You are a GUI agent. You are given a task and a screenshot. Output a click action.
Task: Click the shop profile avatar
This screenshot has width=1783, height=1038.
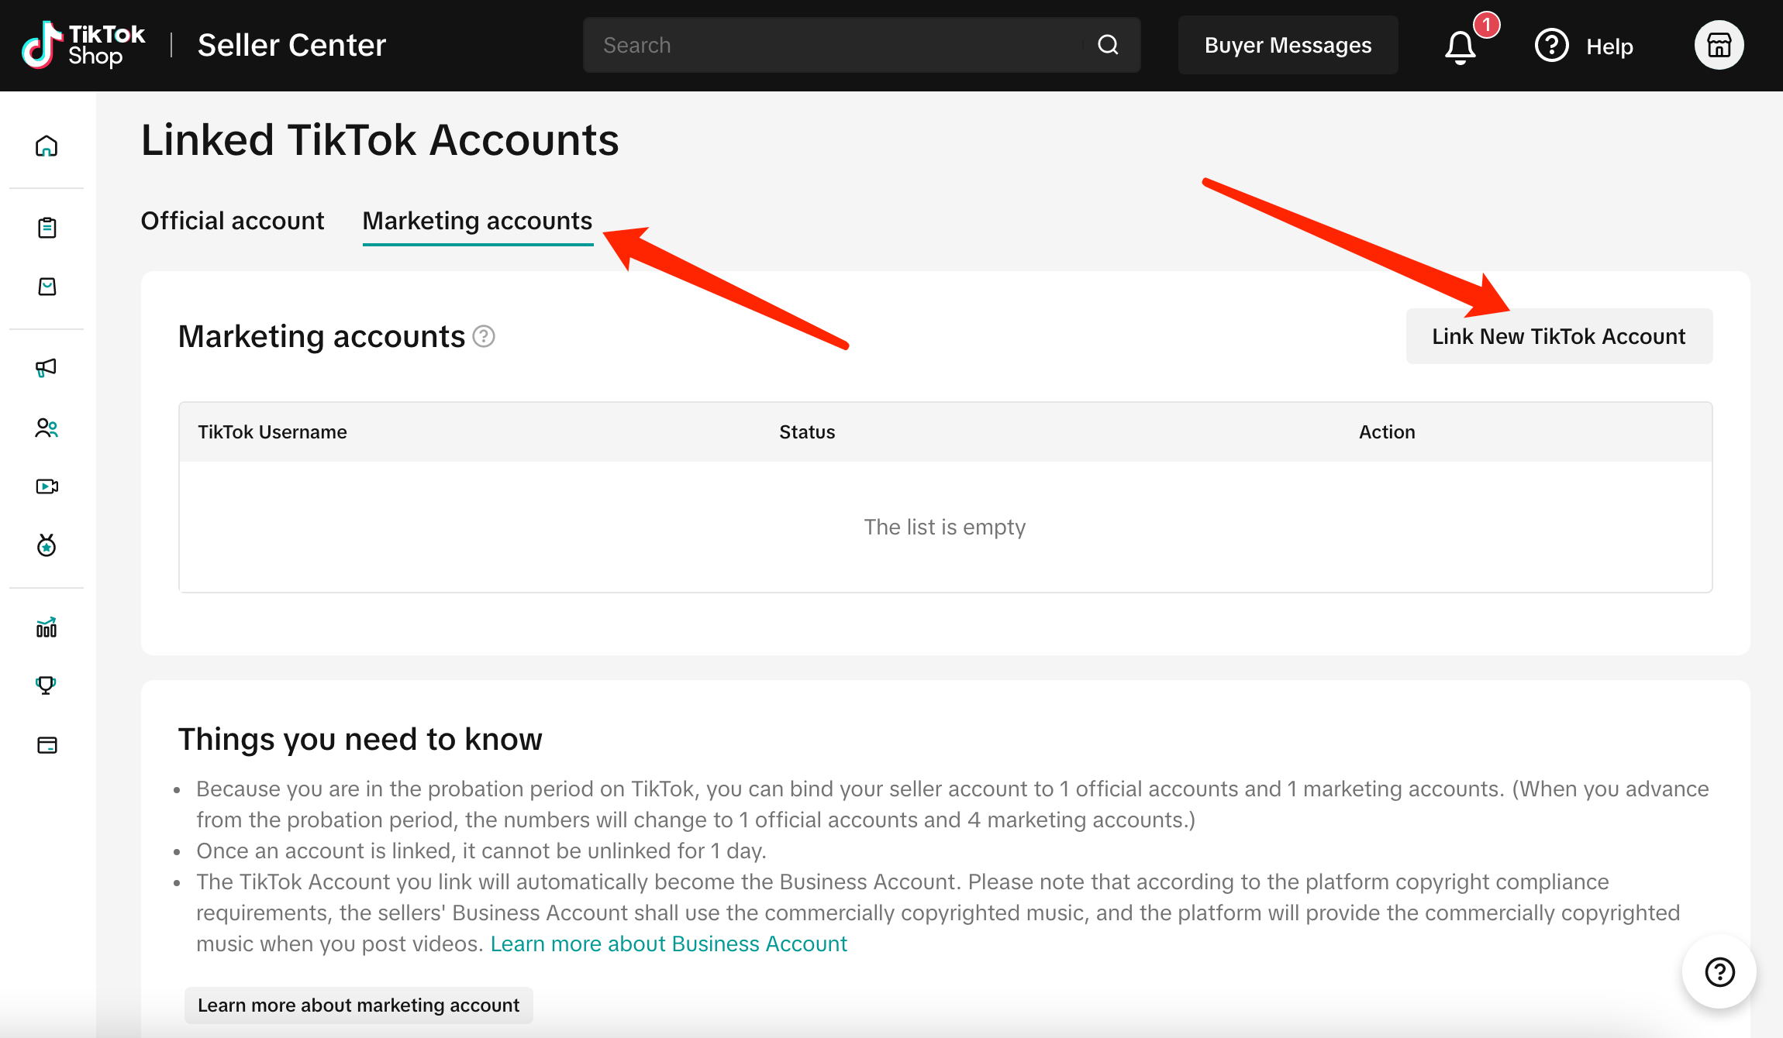pos(1719,45)
